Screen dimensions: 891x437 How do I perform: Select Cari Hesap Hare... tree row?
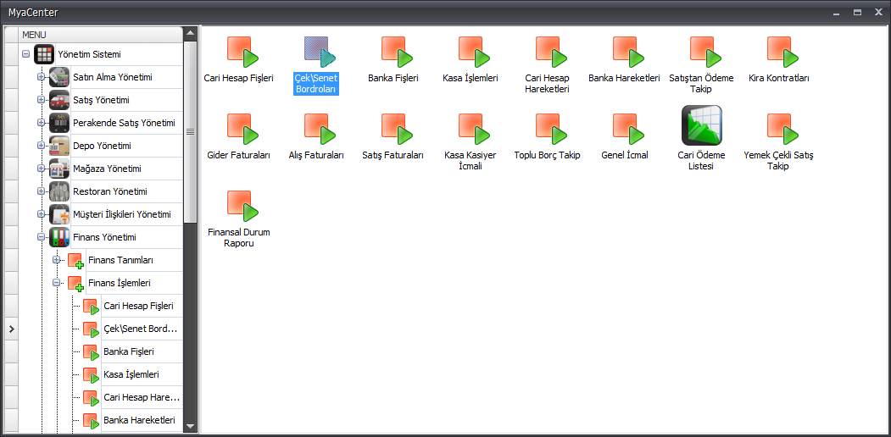[x=141, y=397]
